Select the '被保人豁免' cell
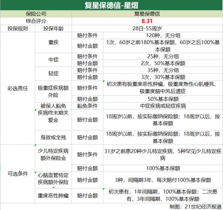This screenshot has width=223, height=210. (x=53, y=106)
